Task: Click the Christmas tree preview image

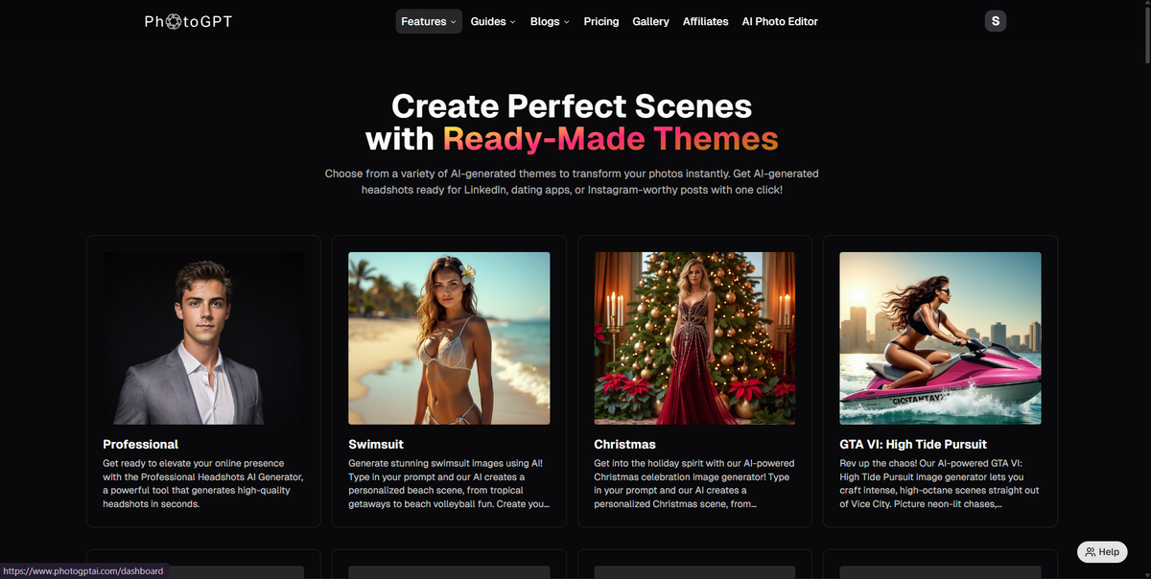Action: pyautogui.click(x=693, y=337)
